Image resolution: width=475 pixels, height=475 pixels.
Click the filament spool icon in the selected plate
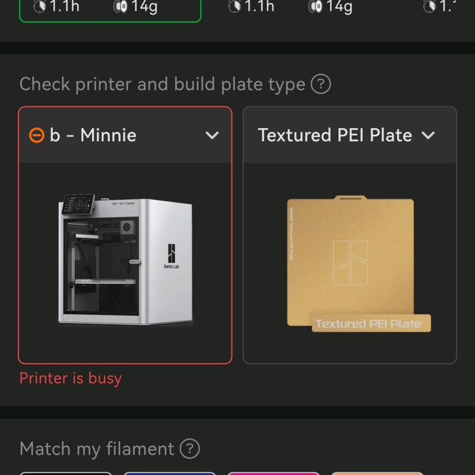(x=120, y=7)
